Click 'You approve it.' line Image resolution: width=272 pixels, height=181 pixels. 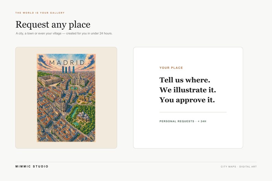point(187,100)
